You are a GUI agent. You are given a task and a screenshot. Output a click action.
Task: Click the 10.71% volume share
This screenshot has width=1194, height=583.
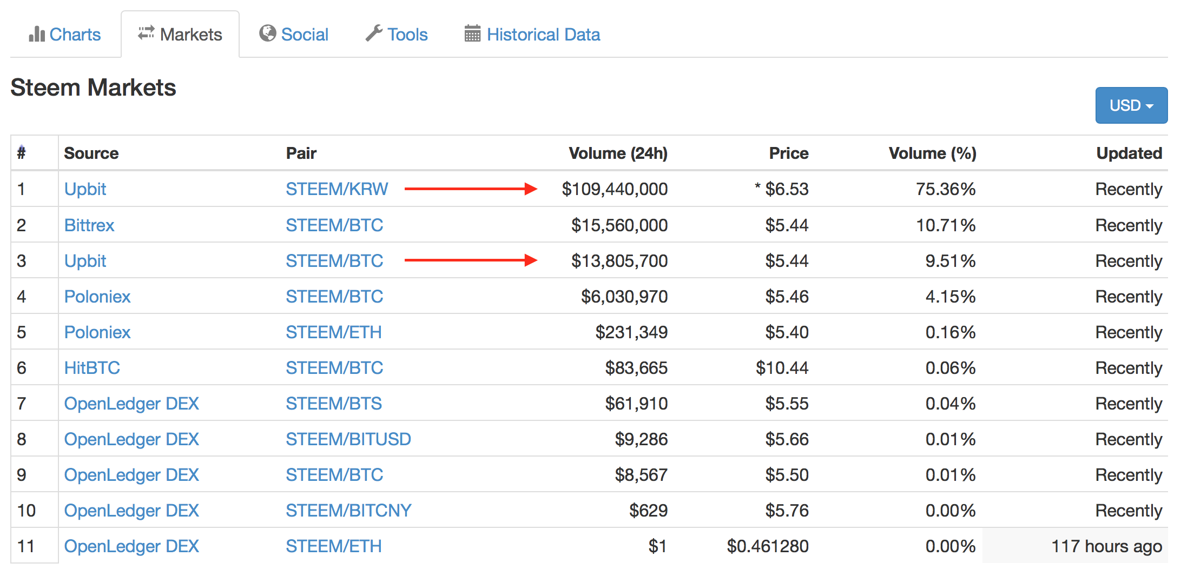(946, 225)
